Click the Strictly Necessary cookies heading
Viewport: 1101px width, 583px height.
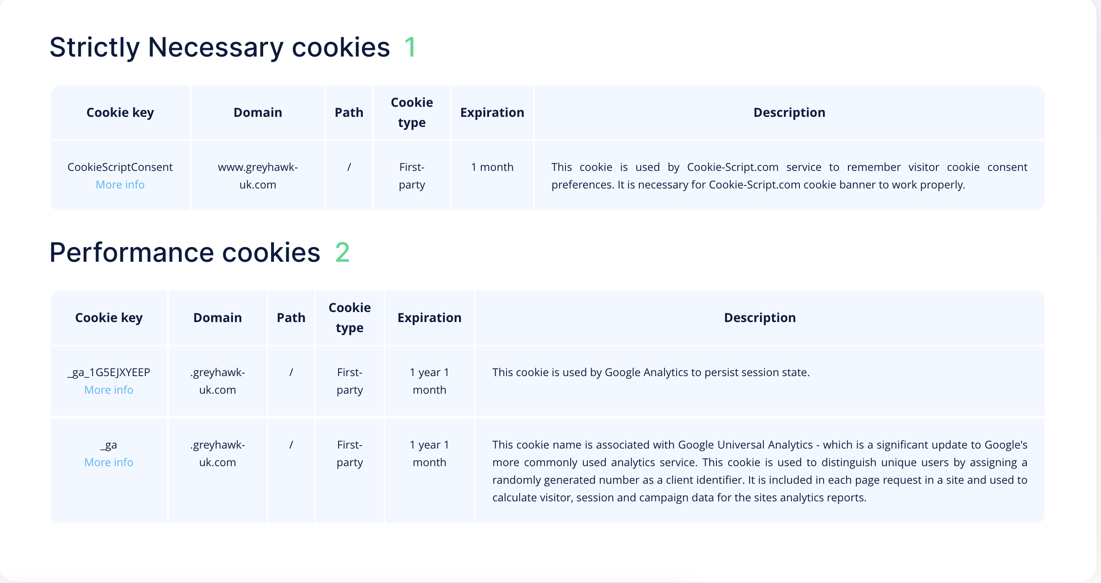(x=220, y=47)
